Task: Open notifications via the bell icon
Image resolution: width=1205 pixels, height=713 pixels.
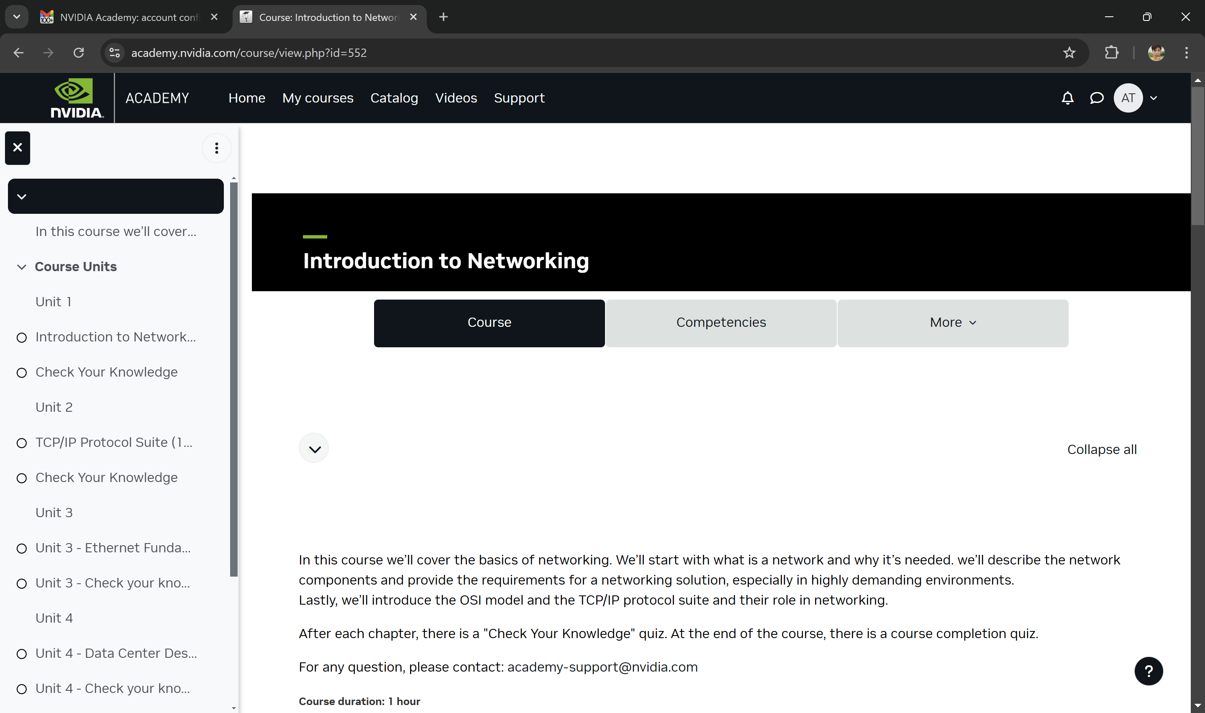Action: pyautogui.click(x=1067, y=97)
